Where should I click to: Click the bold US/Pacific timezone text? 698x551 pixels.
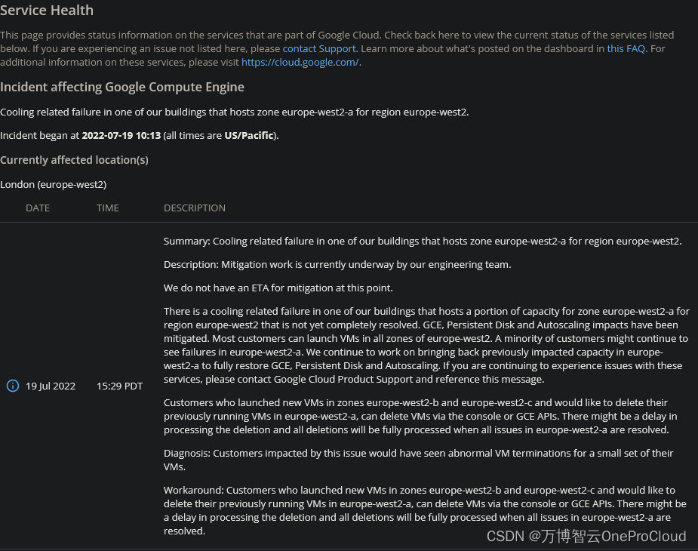pos(250,136)
